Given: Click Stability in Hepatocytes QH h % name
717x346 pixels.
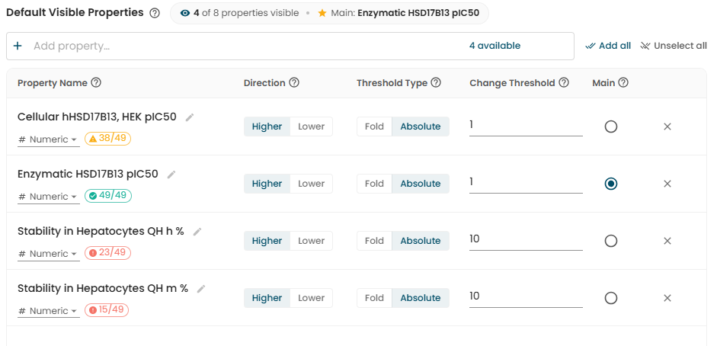Looking at the screenshot, I should (101, 231).
